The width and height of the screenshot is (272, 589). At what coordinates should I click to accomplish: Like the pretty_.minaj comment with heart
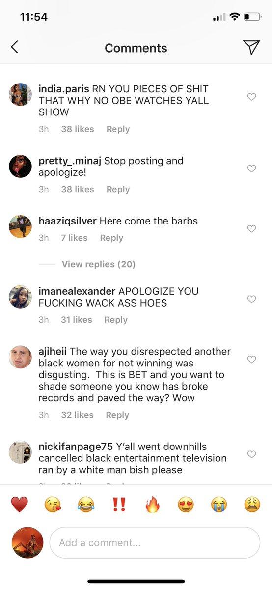click(x=251, y=168)
